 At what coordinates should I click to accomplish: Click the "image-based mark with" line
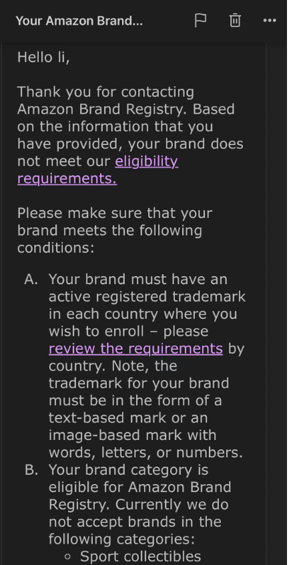pos(132,435)
